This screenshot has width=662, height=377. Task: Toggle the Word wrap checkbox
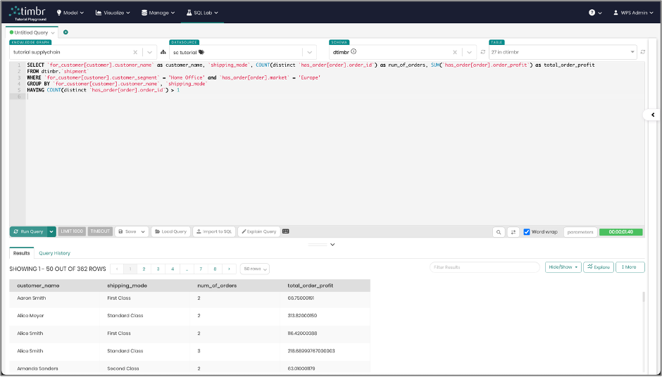click(527, 232)
